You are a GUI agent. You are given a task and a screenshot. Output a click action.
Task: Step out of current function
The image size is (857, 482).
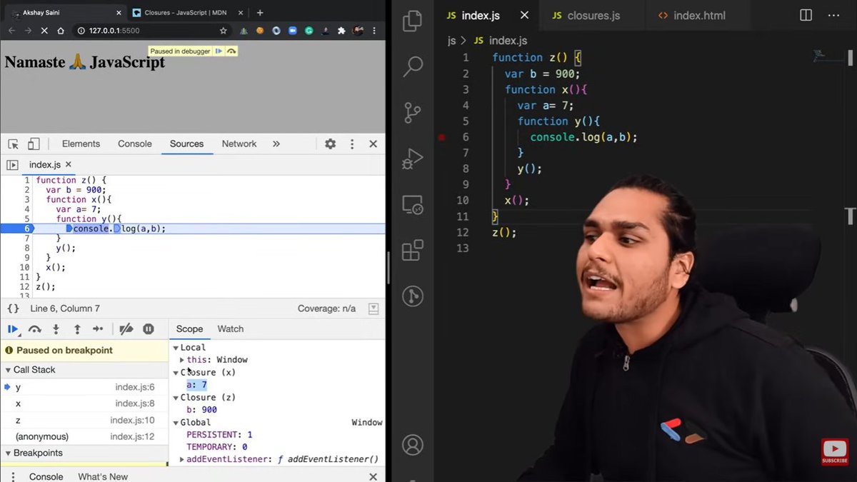[77, 329]
